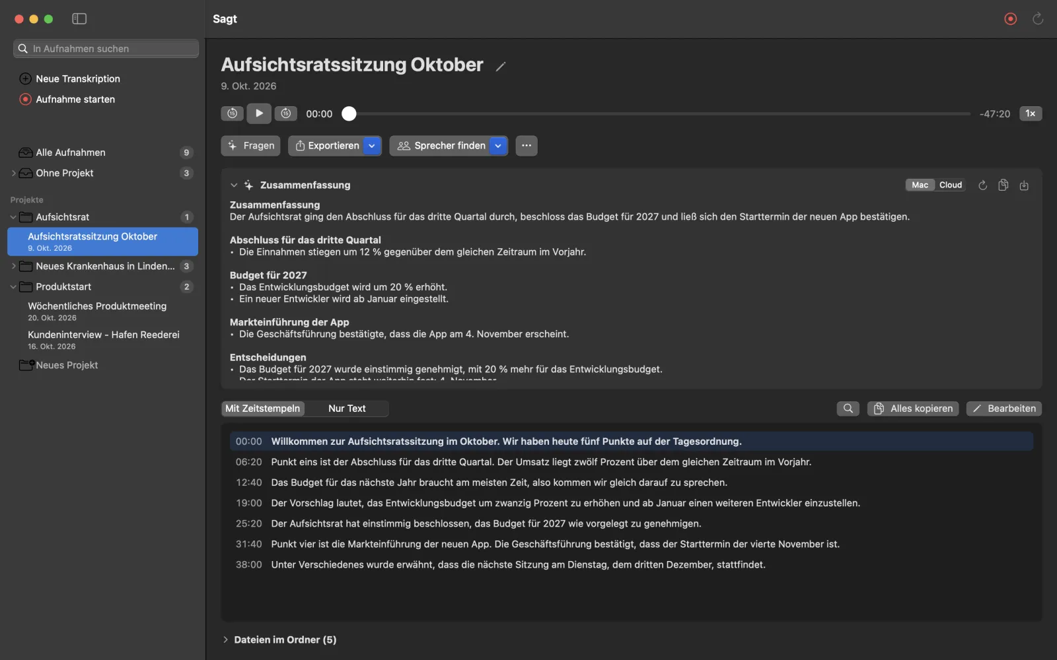Open the Exportieren dropdown arrow
The height and width of the screenshot is (660, 1057).
pyautogui.click(x=372, y=146)
